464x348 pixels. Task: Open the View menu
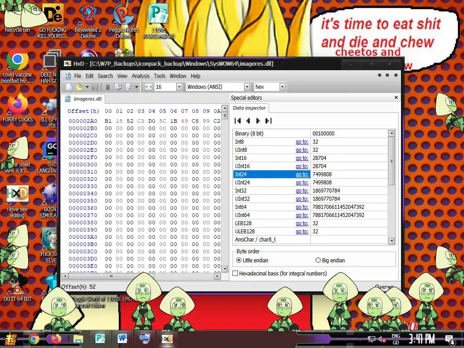point(122,76)
